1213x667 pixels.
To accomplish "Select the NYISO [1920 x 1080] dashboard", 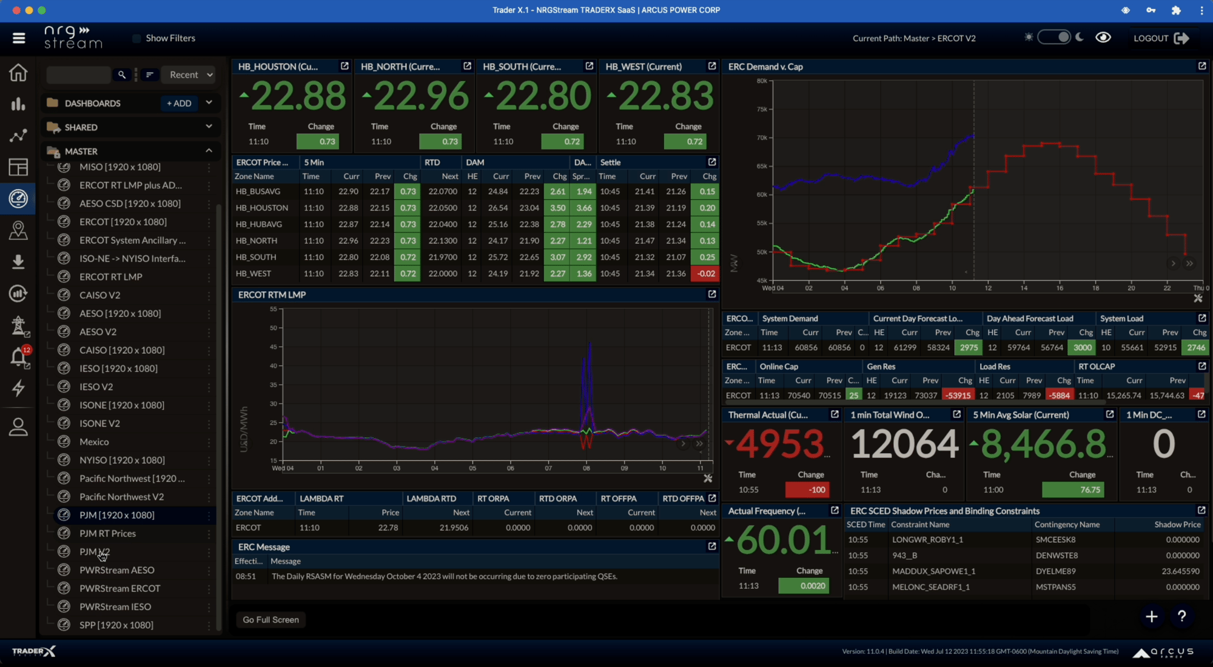I will click(x=122, y=460).
